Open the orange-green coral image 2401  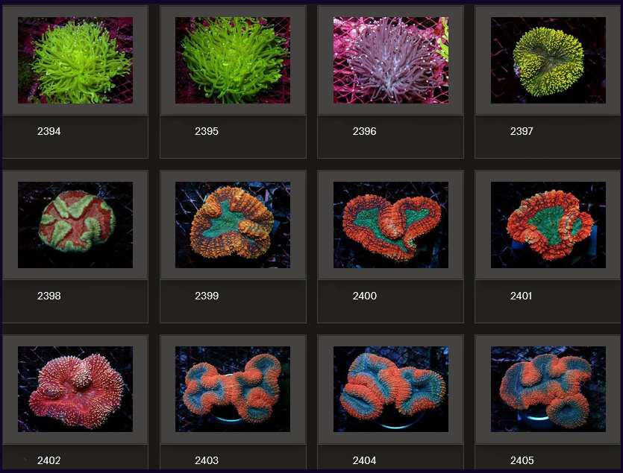[x=548, y=225]
